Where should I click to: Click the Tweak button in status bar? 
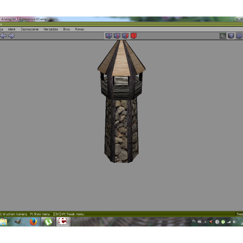(239, 214)
